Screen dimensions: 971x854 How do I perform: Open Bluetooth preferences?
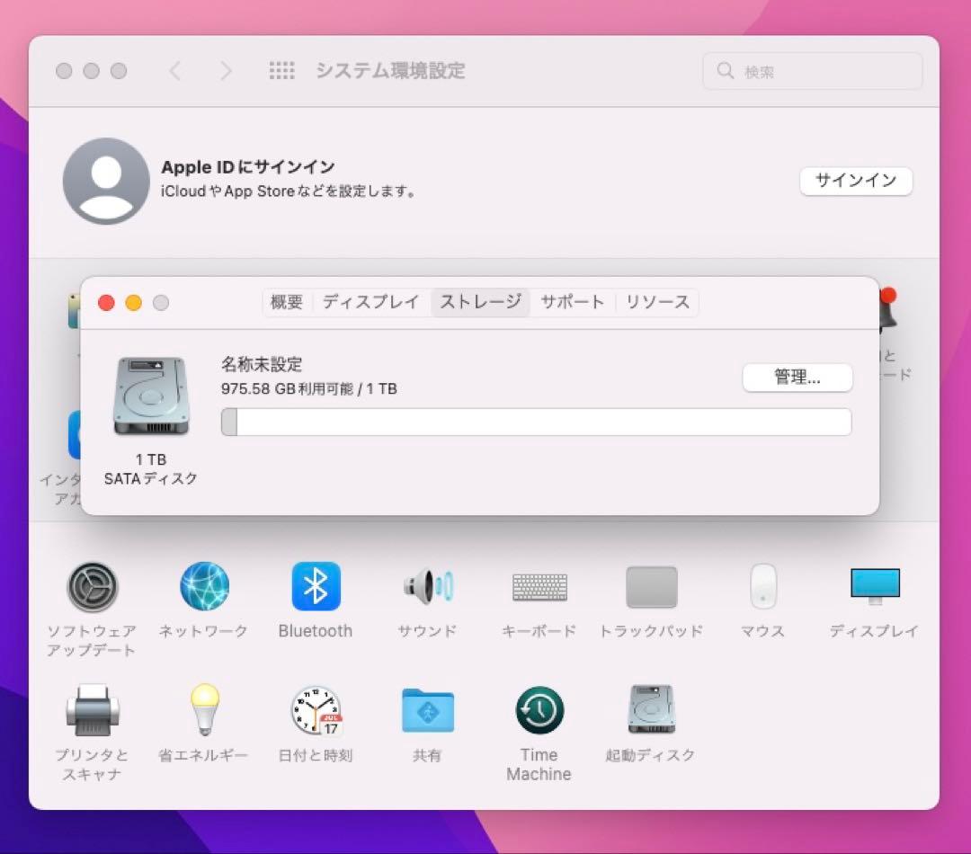coord(316,586)
